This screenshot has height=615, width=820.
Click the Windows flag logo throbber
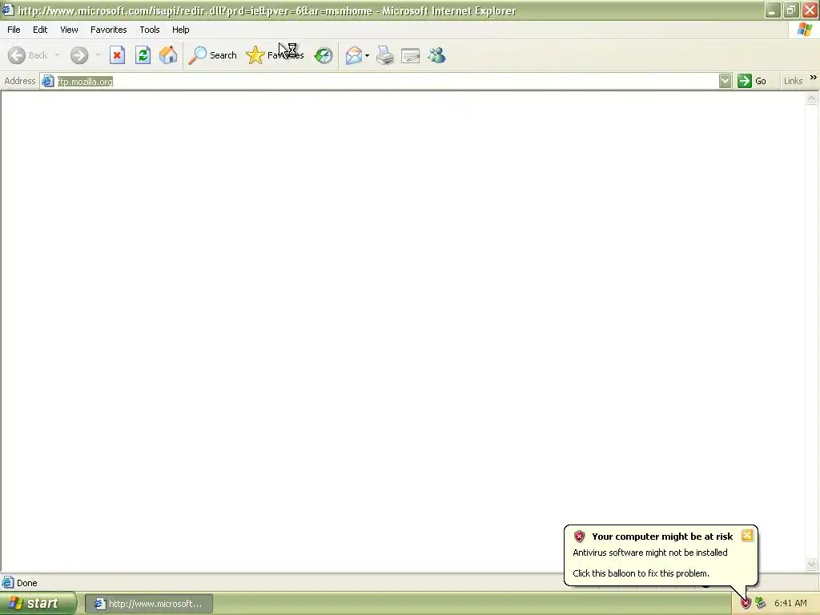(x=805, y=30)
